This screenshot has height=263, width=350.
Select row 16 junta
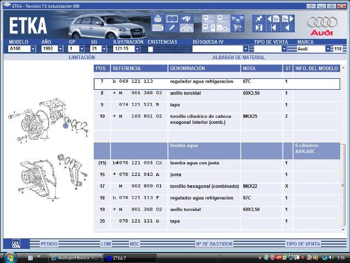point(217,177)
